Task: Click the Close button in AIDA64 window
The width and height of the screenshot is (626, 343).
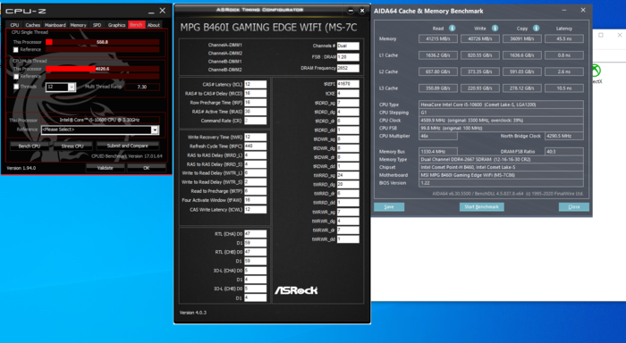Action: pyautogui.click(x=574, y=207)
